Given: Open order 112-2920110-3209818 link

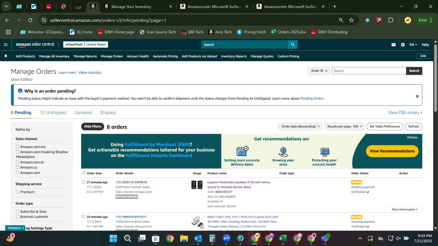Looking at the screenshot, I should [131, 182].
